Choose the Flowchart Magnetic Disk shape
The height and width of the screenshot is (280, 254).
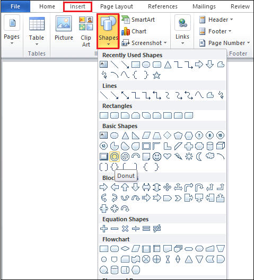tap(115, 270)
